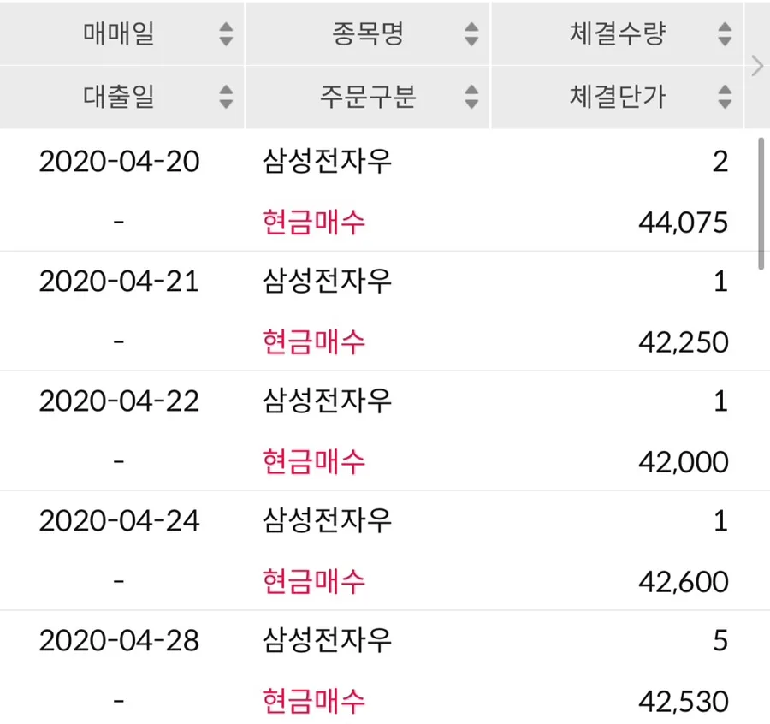
Task: Click 현금매수 label in the 44,075 row
Action: (314, 222)
